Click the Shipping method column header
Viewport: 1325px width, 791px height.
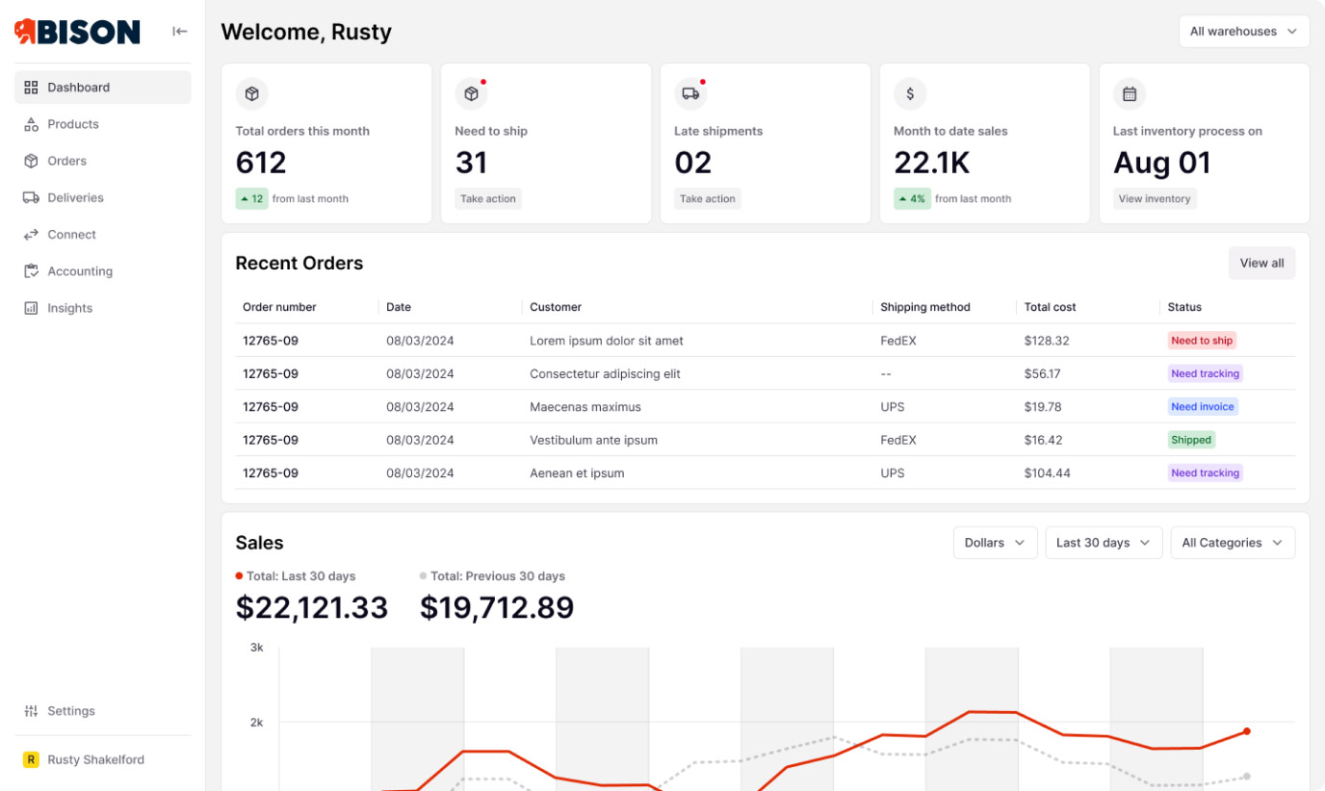[925, 307]
